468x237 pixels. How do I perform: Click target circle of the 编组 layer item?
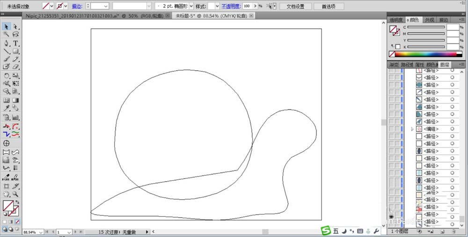pyautogui.click(x=452, y=129)
